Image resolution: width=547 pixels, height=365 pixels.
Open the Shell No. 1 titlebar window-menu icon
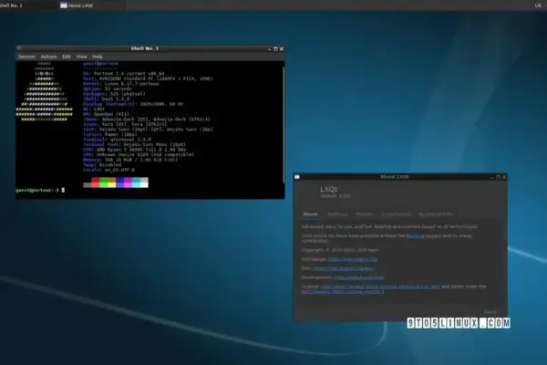[x=19, y=48]
